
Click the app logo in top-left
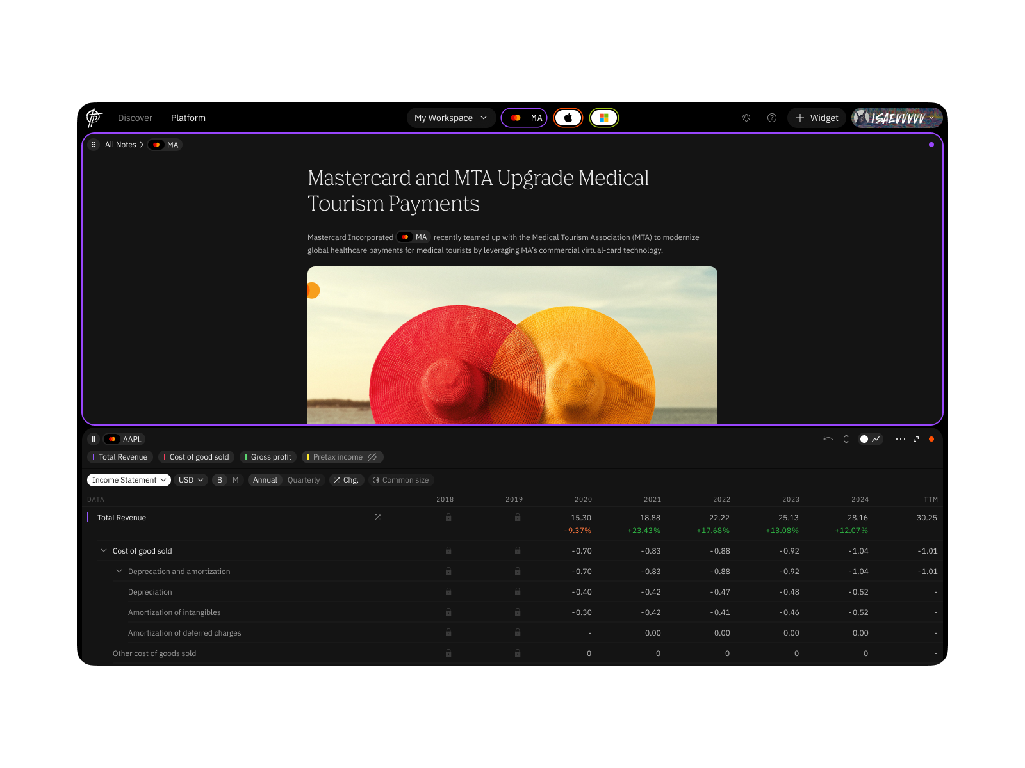[94, 118]
